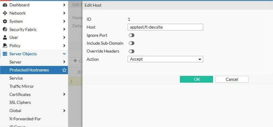This screenshot has width=273, height=127.
Task: Expand System menu chevron
Action: point(64,21)
